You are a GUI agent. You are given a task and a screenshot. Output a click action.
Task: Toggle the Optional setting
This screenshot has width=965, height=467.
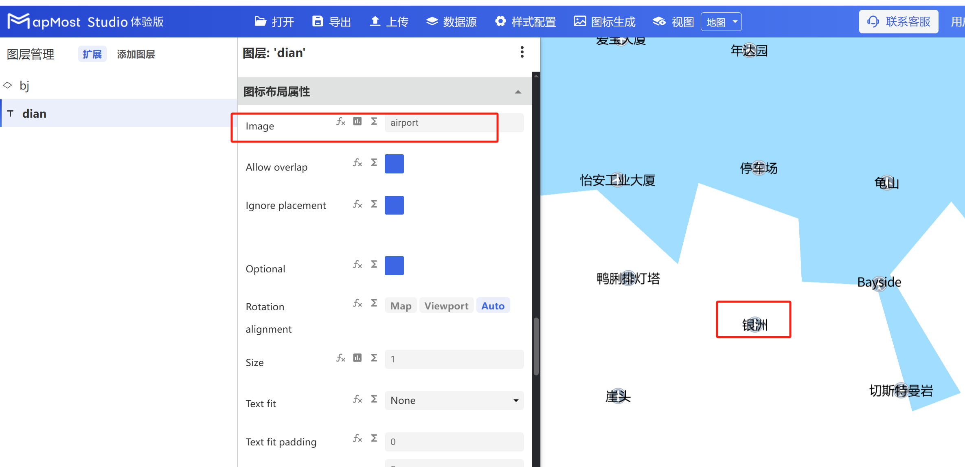[x=394, y=265]
